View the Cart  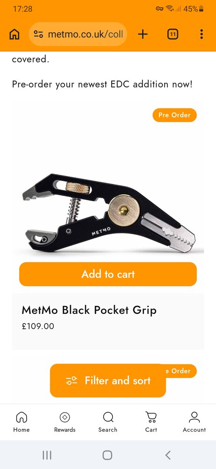(x=151, y=422)
